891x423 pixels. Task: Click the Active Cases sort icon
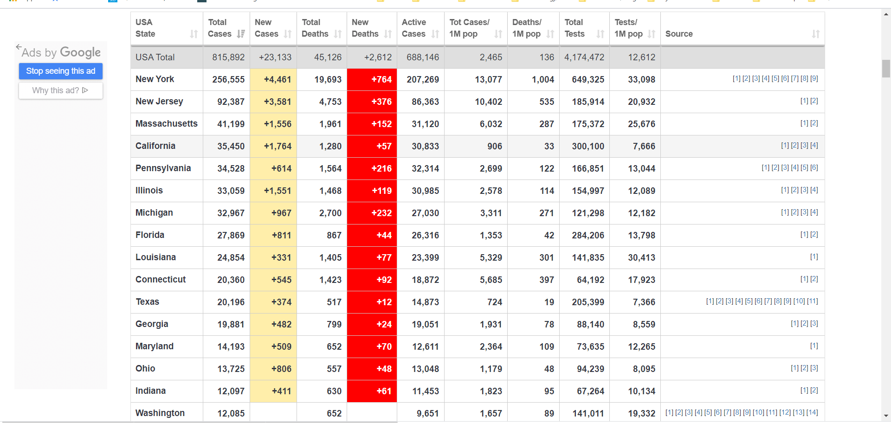[435, 34]
